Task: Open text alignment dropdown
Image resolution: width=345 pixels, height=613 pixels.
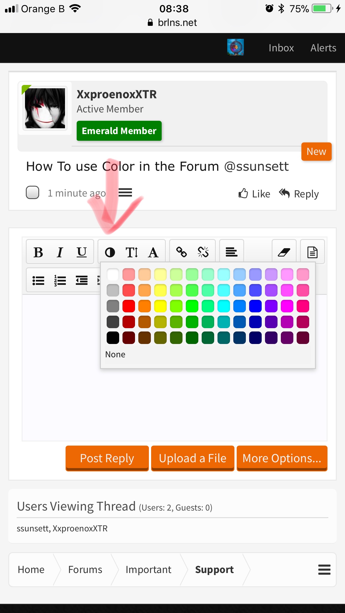Action: 231,252
